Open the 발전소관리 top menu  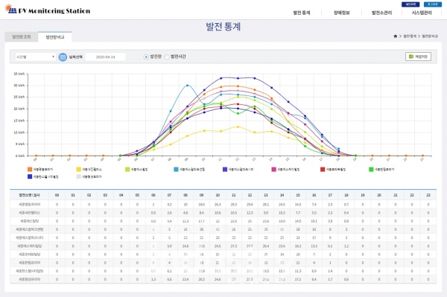tap(381, 13)
